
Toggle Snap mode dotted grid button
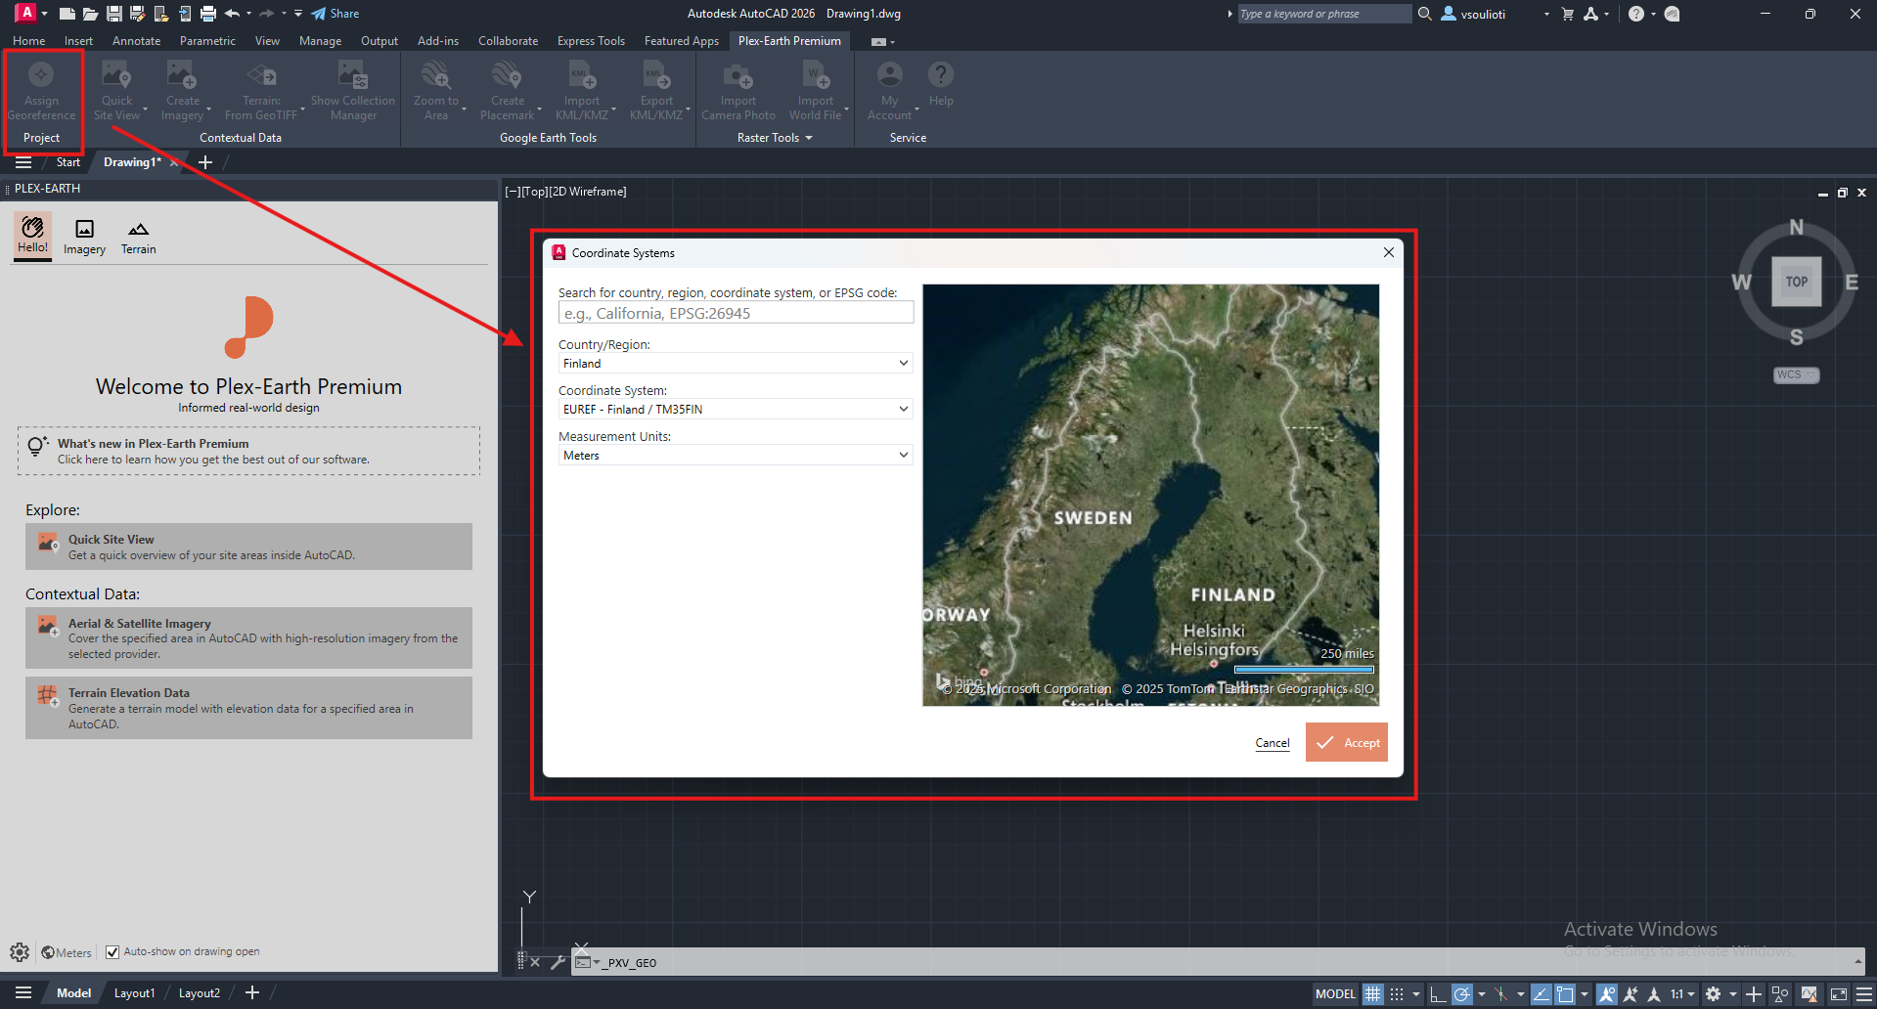click(1396, 993)
